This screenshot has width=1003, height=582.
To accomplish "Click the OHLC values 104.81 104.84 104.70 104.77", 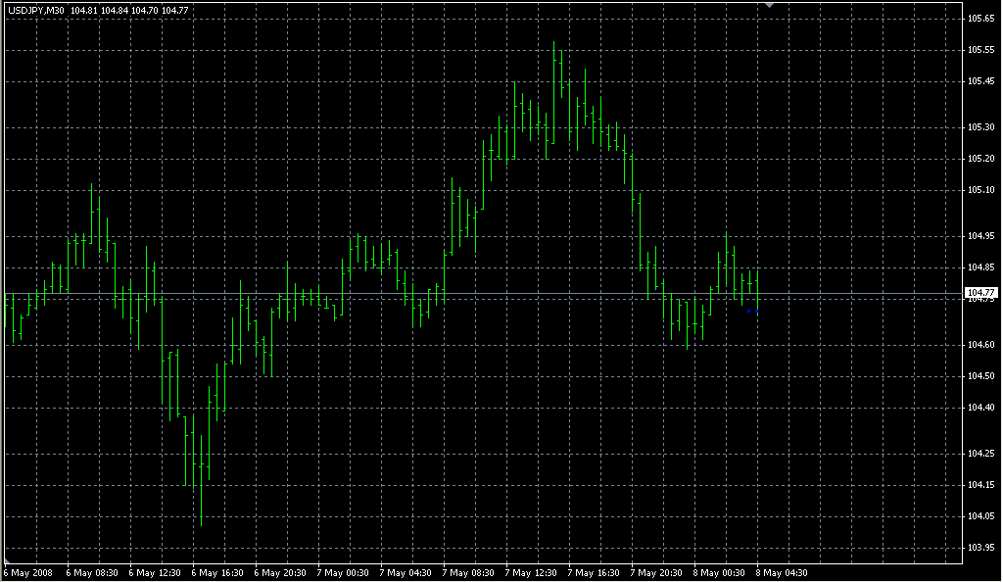I will 129,10.
